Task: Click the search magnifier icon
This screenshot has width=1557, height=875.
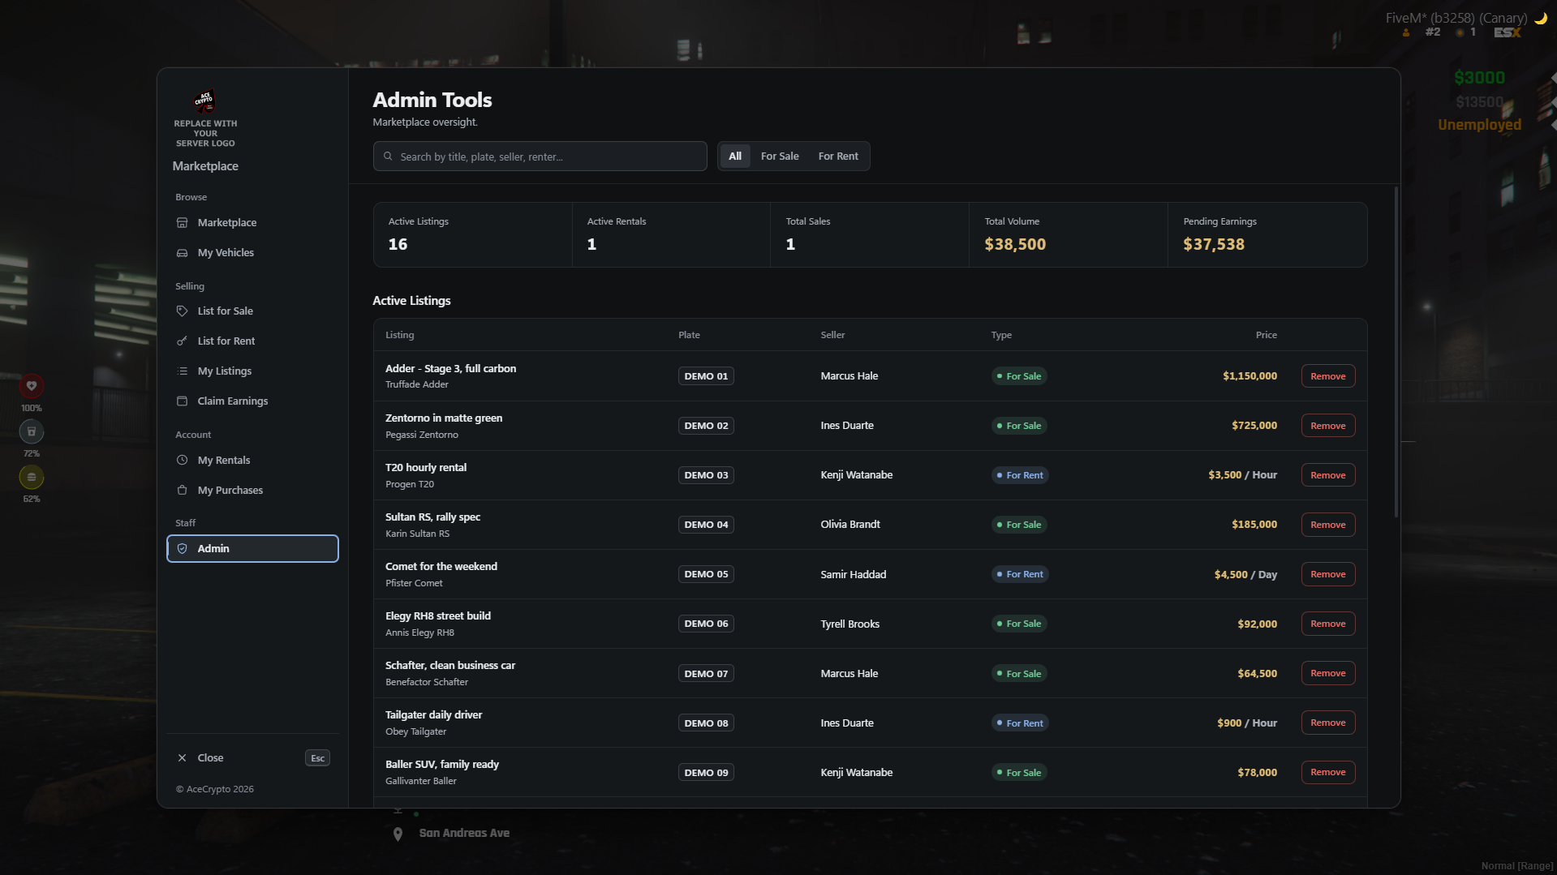Action: pyautogui.click(x=388, y=156)
